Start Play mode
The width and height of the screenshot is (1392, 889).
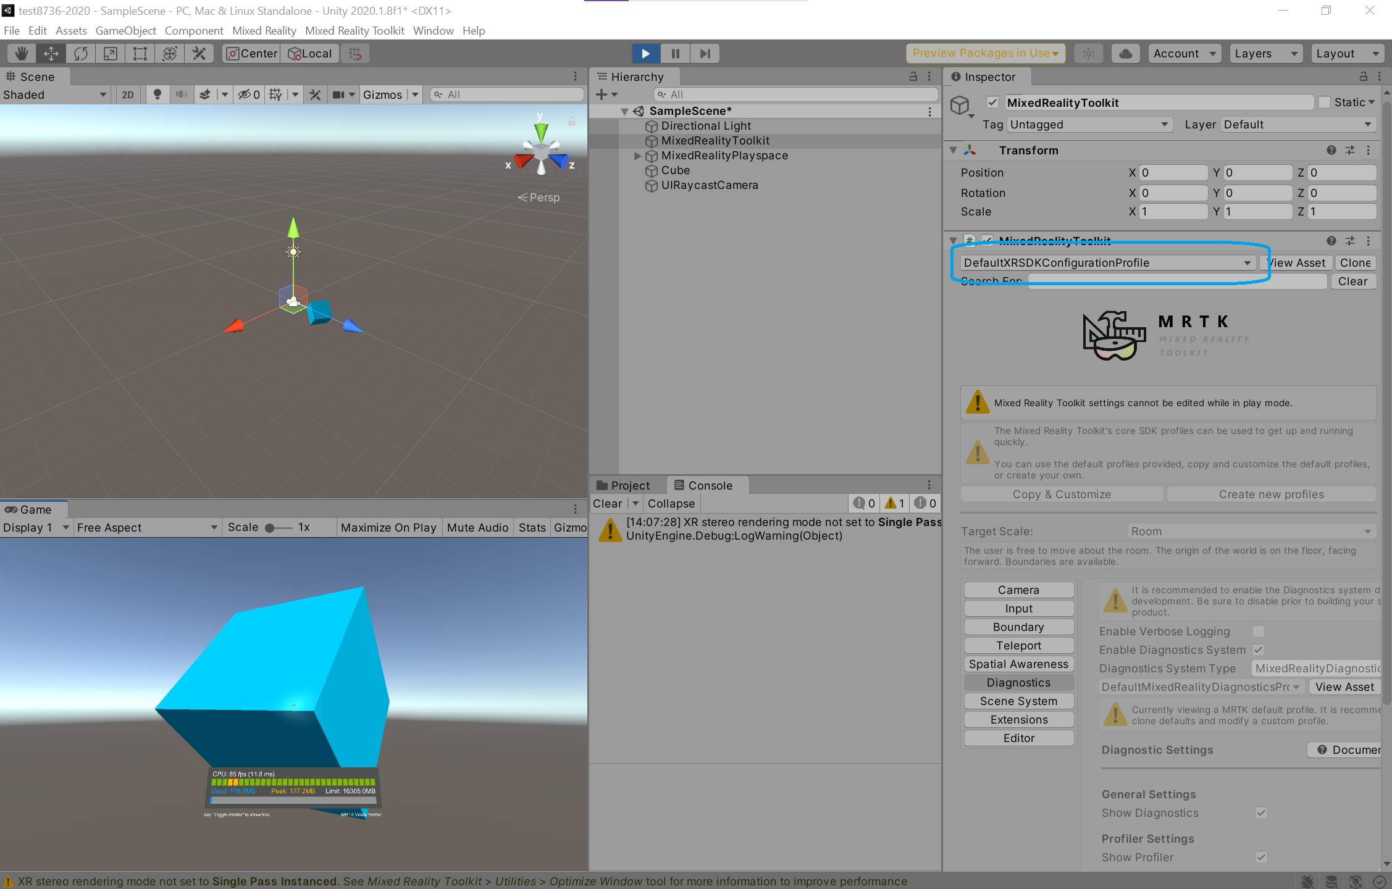646,54
